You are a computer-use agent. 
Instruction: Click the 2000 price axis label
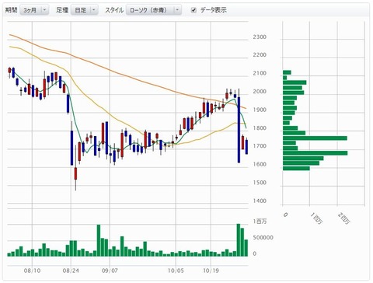click(x=260, y=92)
